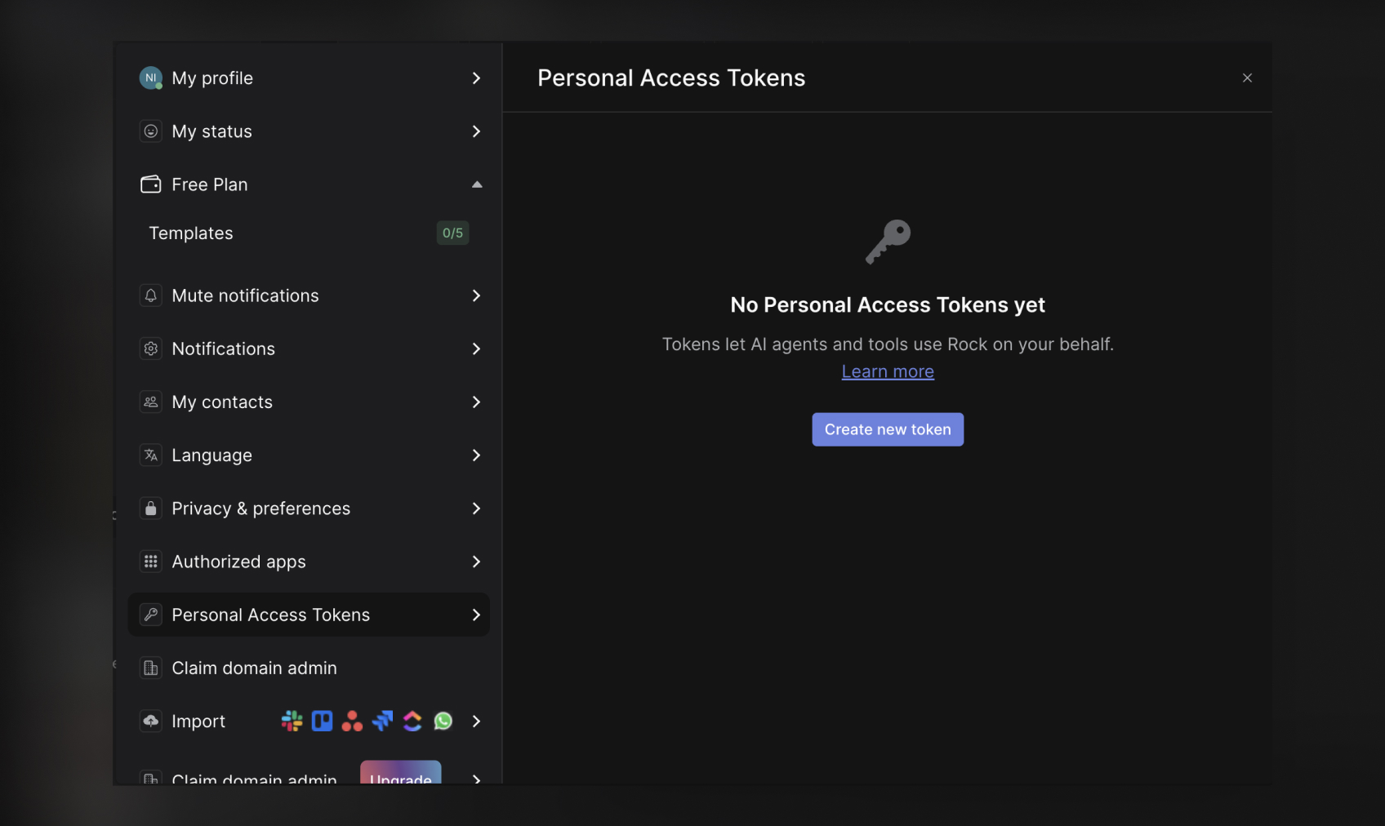Collapse the Free Plan section arrow
The height and width of the screenshot is (826, 1385).
(477, 184)
